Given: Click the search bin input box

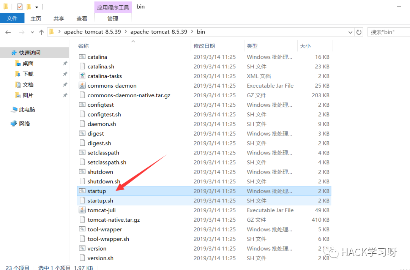Looking at the screenshot, I should click(x=389, y=32).
